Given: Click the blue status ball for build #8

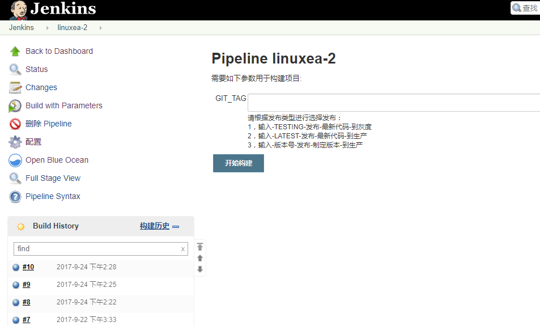Looking at the screenshot, I should [x=16, y=302].
